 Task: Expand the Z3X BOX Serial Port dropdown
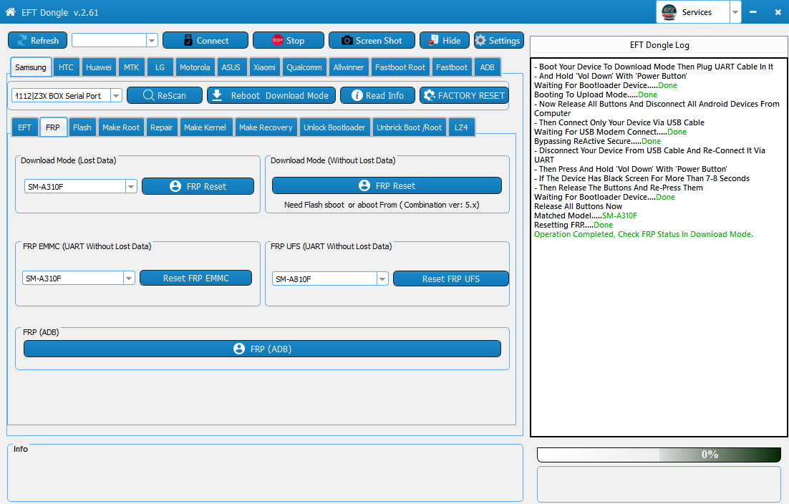coord(116,95)
